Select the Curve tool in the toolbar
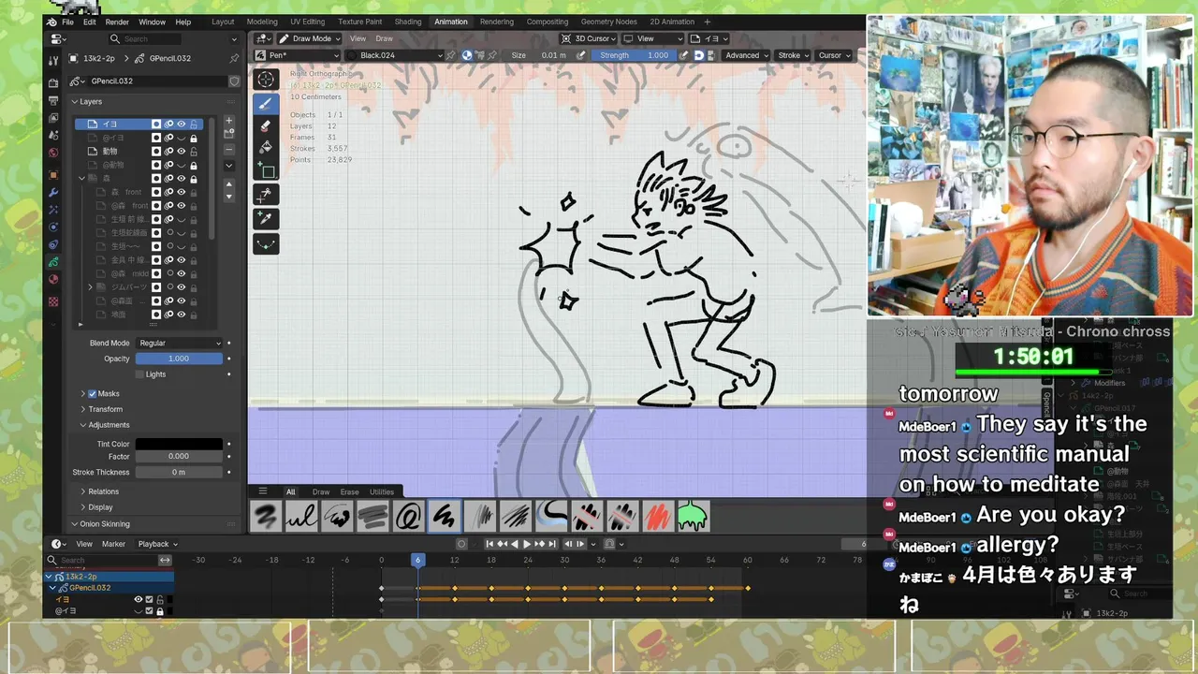 click(266, 242)
